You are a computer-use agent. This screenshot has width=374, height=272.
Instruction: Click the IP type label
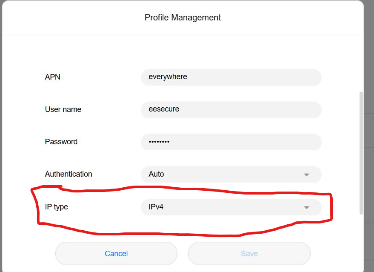point(56,207)
